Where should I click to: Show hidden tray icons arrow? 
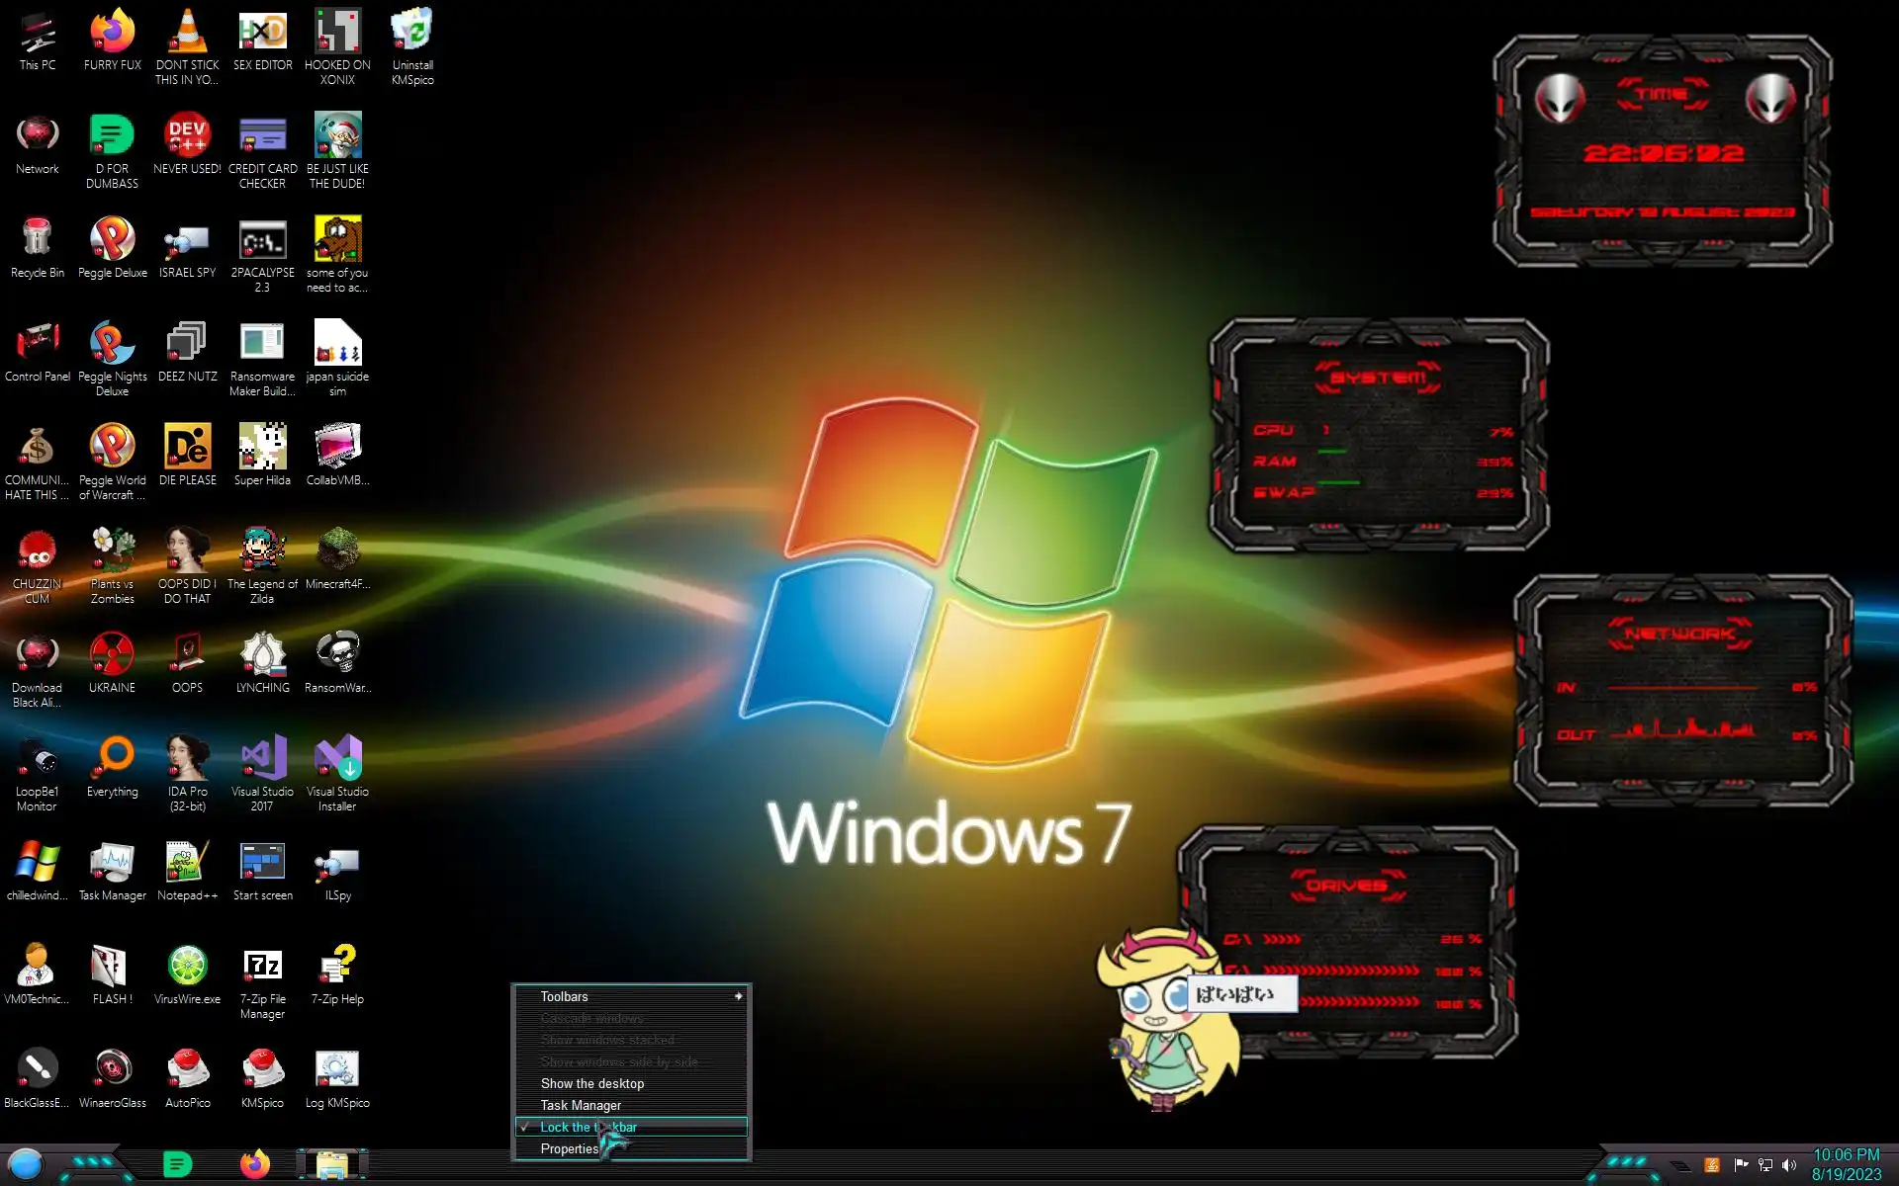1680,1166
